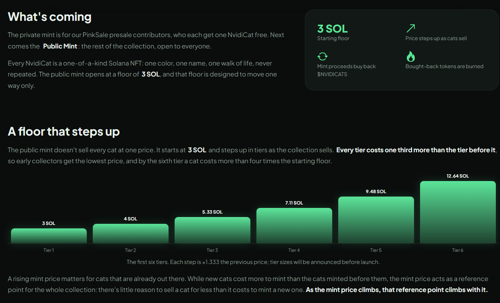
Task: Click the upward arrow price-step icon
Action: pos(411,28)
